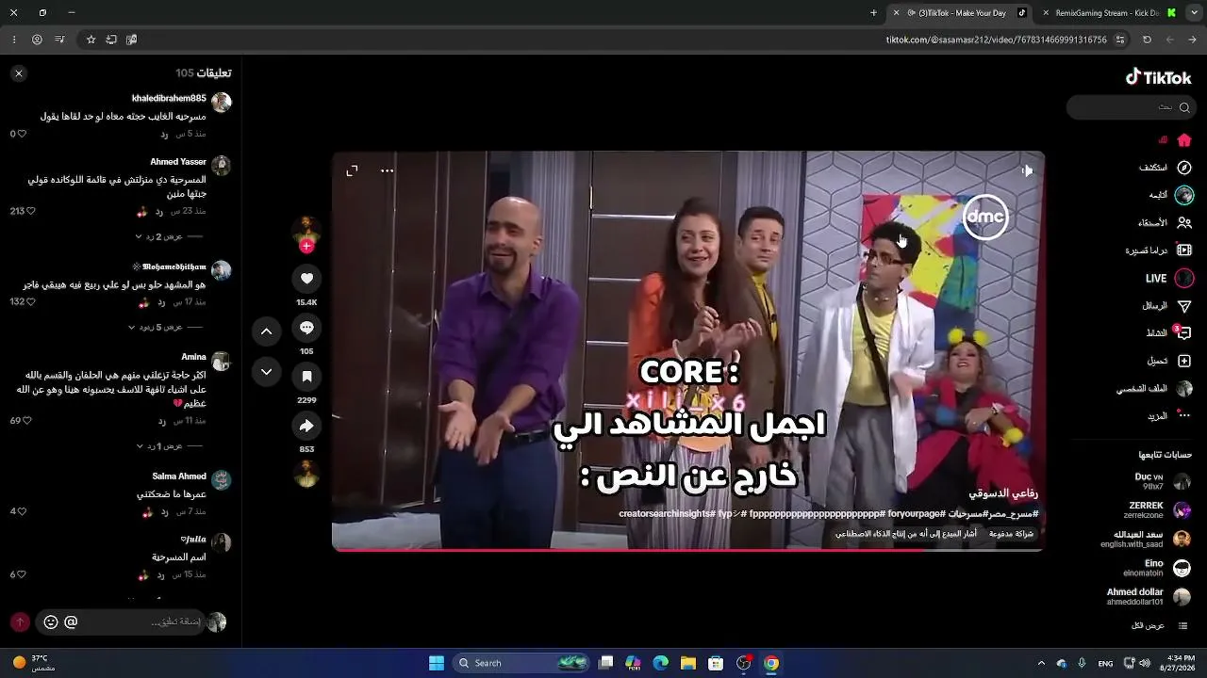Expand the video with the fullscreen icon
Viewport: 1207px width, 678px height.
coord(352,170)
